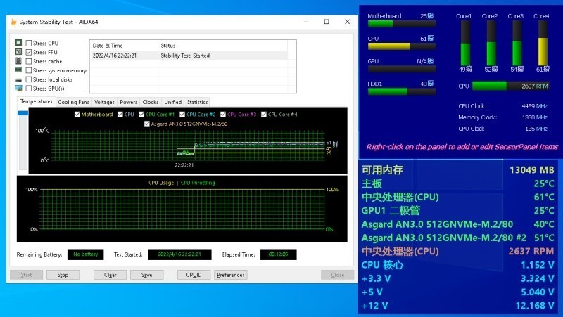
Task: Hide the Motherboard line in temperature graph
Action: [x=77, y=114]
